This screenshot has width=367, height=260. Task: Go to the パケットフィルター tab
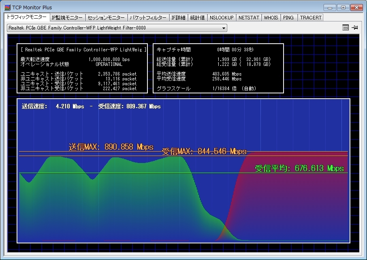click(x=148, y=18)
